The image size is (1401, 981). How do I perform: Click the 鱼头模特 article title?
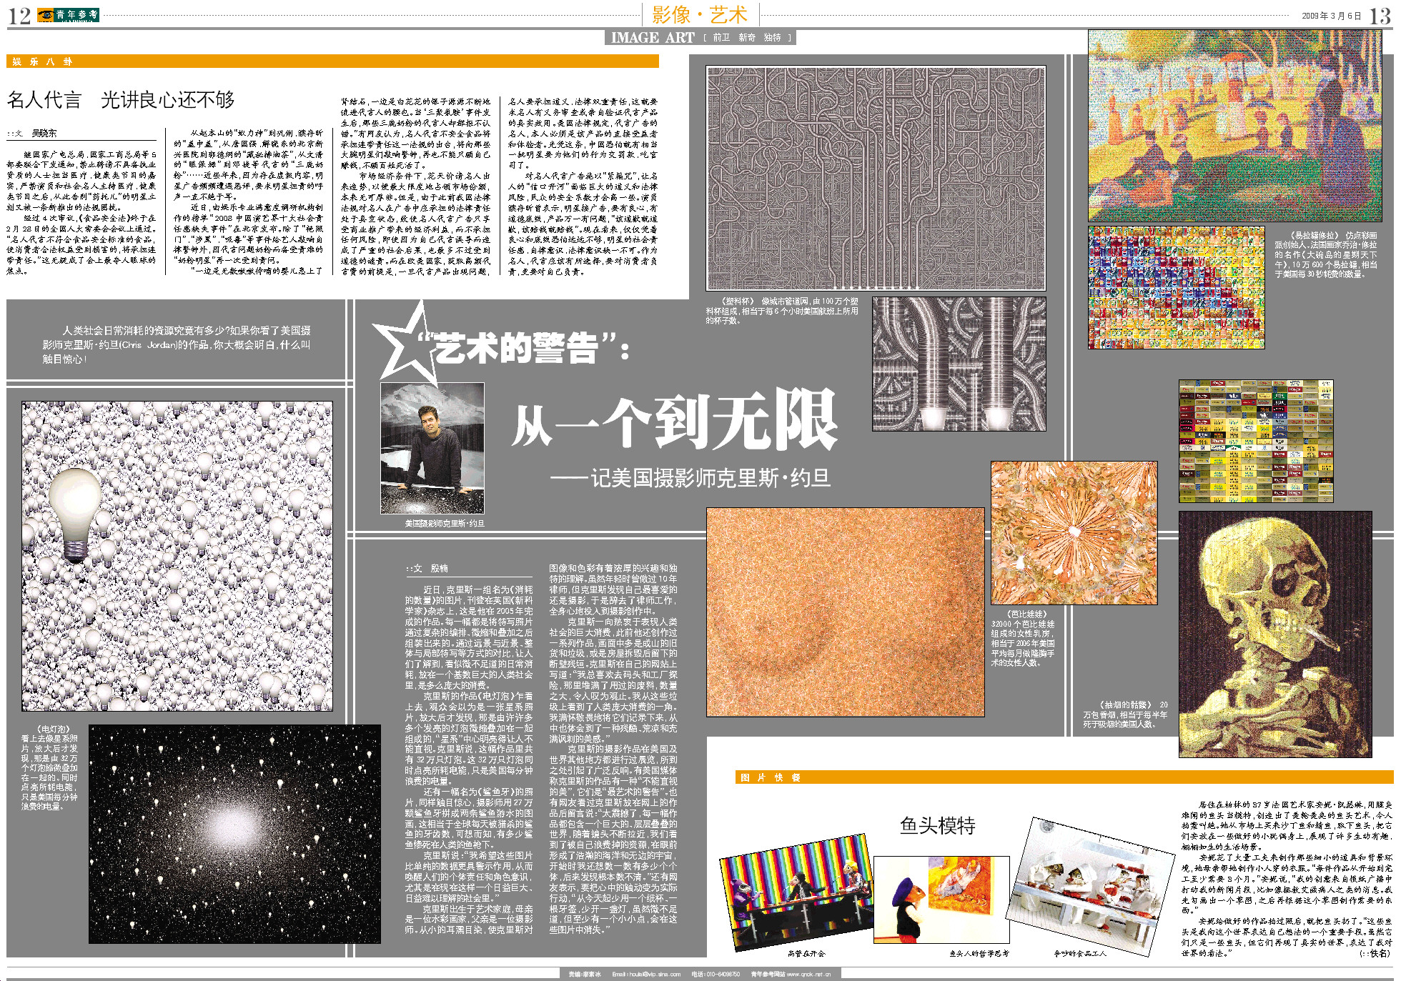coord(937,826)
